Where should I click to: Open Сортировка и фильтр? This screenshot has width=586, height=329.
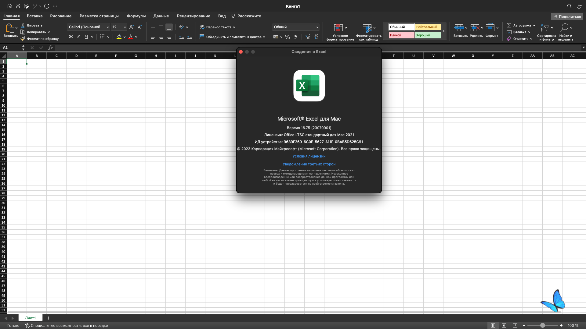click(546, 32)
